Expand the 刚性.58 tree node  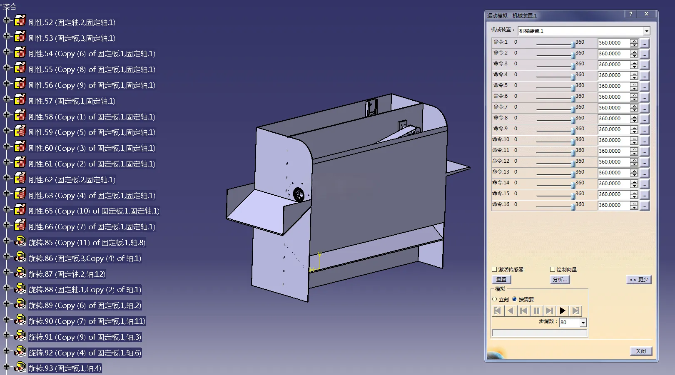pos(6,114)
